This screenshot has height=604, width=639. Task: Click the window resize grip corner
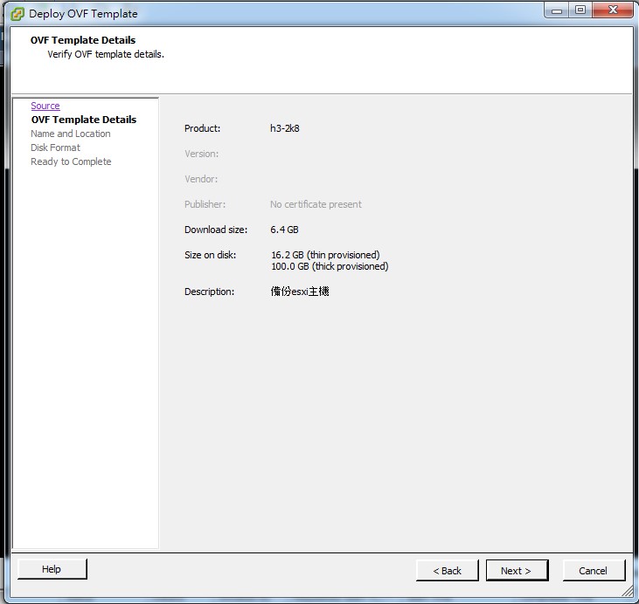(x=628, y=592)
